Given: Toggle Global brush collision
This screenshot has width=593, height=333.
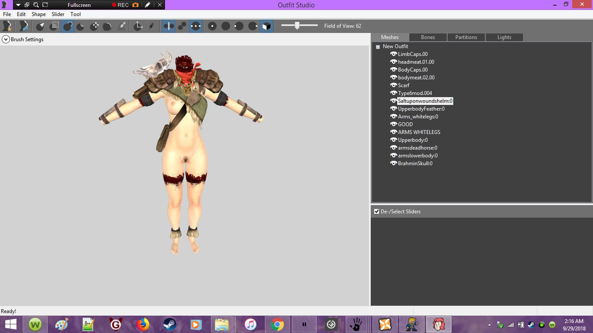Looking at the screenshot, I should pos(196,26).
